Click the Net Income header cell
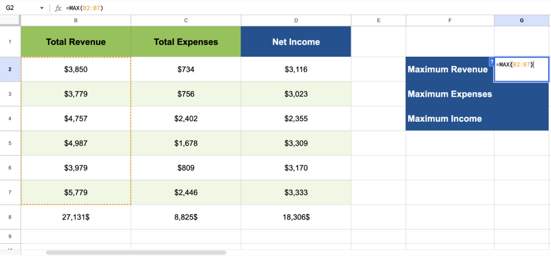Image resolution: width=551 pixels, height=256 pixels. point(296,42)
